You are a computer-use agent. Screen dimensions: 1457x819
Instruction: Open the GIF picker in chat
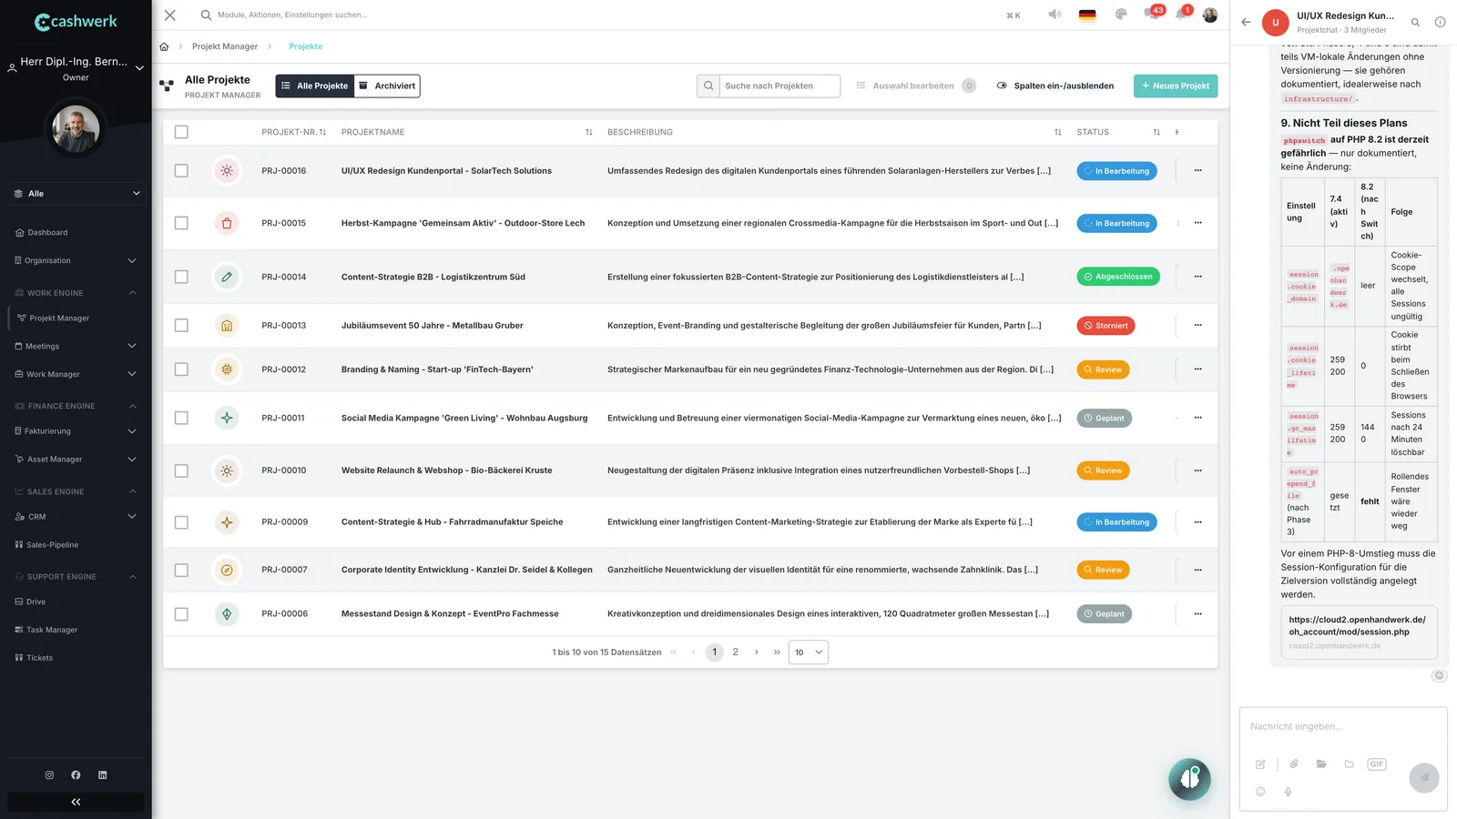click(1377, 764)
